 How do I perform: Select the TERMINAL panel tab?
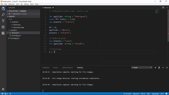80,68
